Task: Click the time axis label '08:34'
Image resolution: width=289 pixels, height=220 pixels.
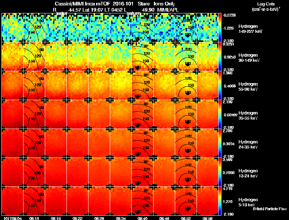Action: 121,218
